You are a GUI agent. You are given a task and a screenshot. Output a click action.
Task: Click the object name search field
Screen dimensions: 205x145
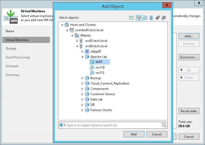point(113,125)
